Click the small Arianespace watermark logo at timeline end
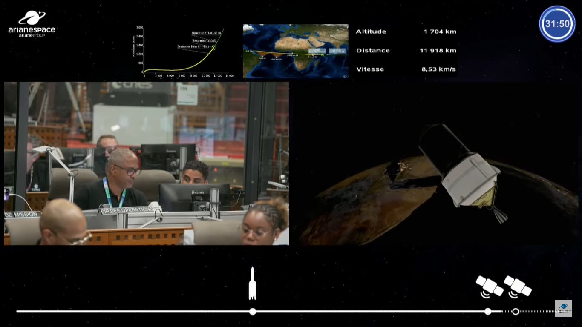 coord(563,308)
